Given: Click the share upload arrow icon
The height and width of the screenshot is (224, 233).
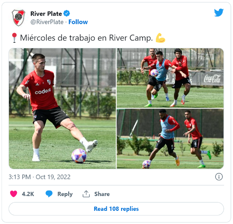Looking at the screenshot, I should click(x=86, y=194).
